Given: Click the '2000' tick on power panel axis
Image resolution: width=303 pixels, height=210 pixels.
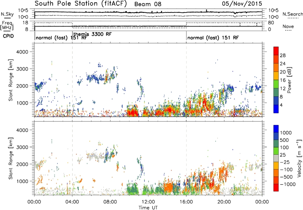Looking at the screenshot, I should (x=22, y=86).
